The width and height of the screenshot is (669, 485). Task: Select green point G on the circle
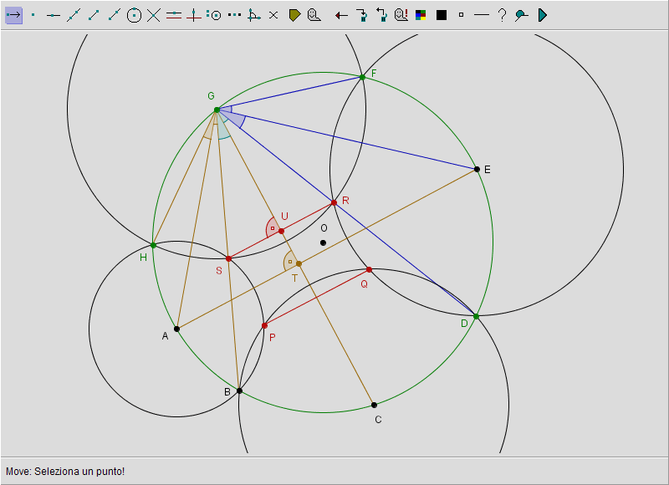(217, 110)
